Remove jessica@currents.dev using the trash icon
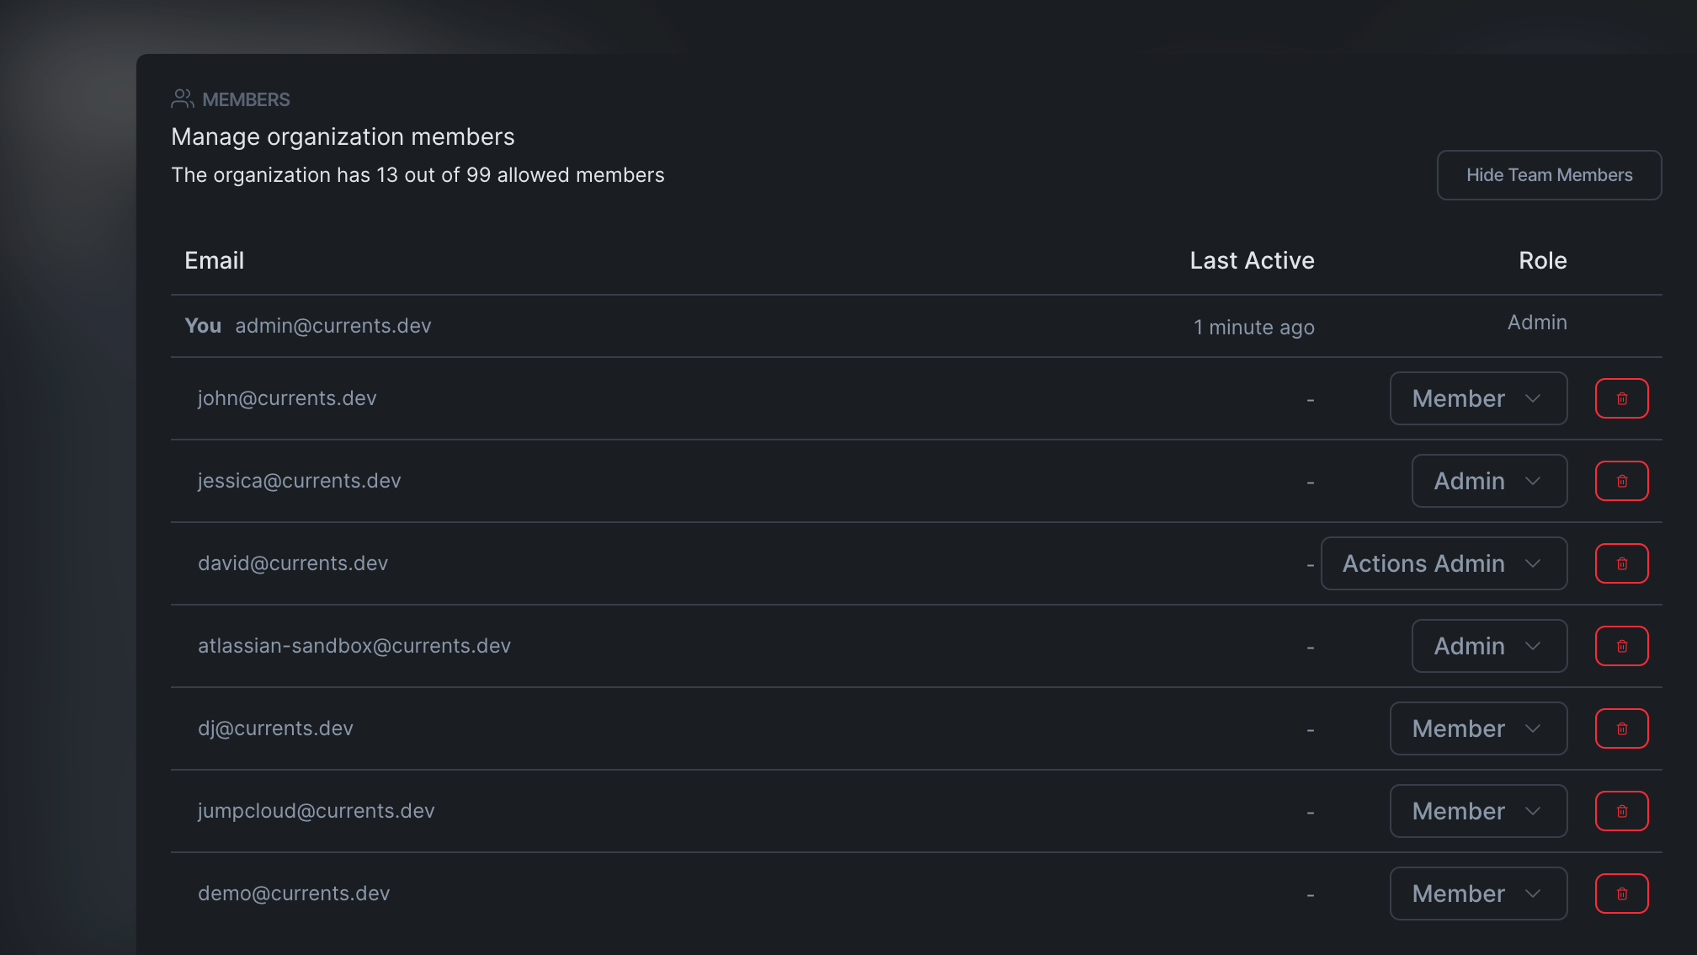This screenshot has width=1697, height=955. [1621, 481]
